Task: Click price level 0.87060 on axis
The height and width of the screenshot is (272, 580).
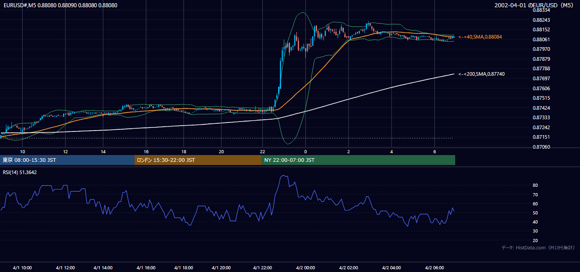Action: [541, 147]
